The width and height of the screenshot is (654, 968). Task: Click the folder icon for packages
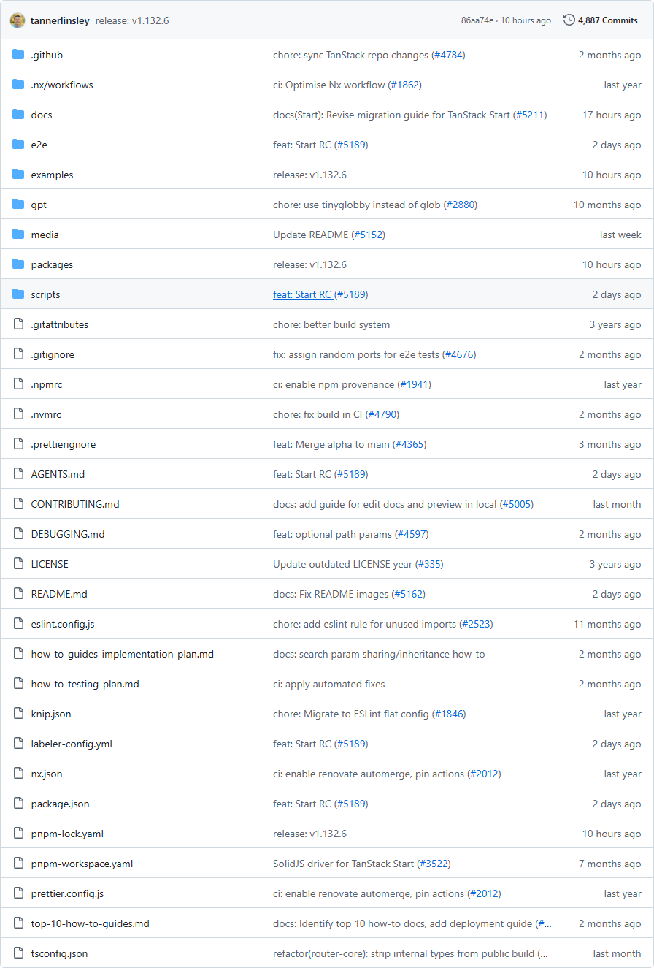18,264
